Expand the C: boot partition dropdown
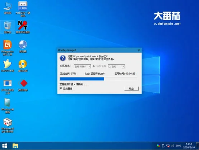 [116, 66]
